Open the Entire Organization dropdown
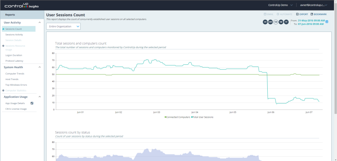The height and width of the screenshot is (161, 337). pyautogui.click(x=63, y=26)
